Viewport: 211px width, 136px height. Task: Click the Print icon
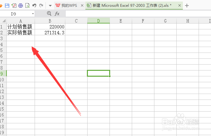(x=21, y=6)
